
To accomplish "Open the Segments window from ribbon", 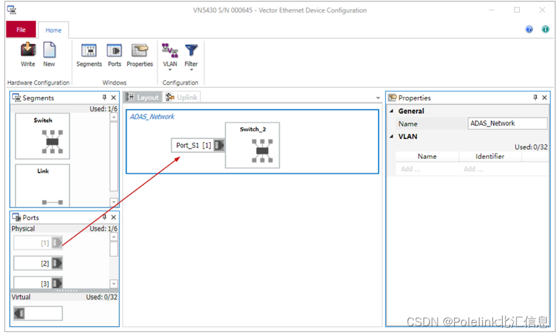I will pyautogui.click(x=89, y=54).
